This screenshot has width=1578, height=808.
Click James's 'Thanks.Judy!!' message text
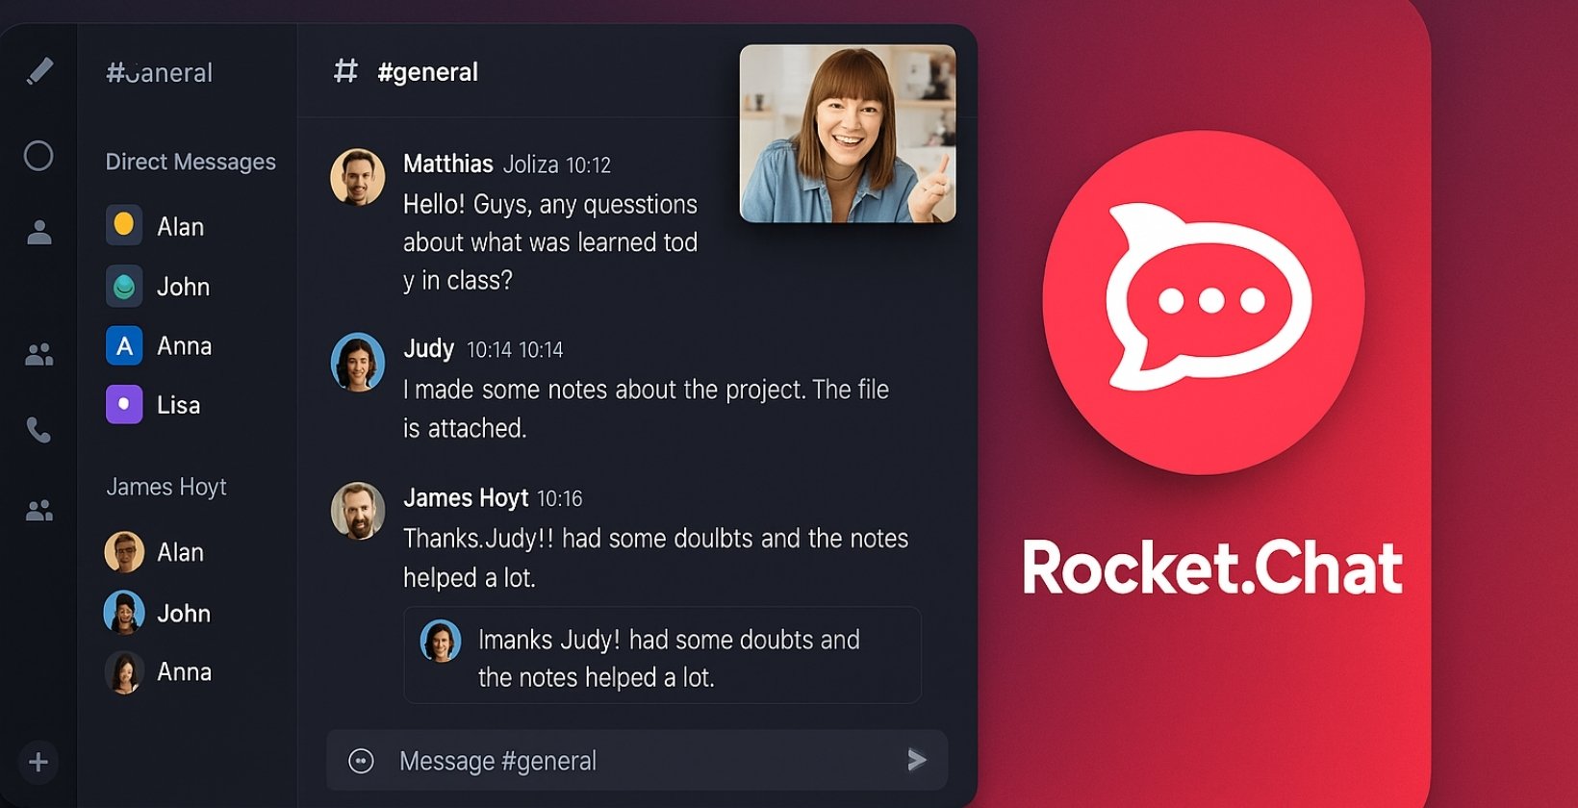[655, 557]
